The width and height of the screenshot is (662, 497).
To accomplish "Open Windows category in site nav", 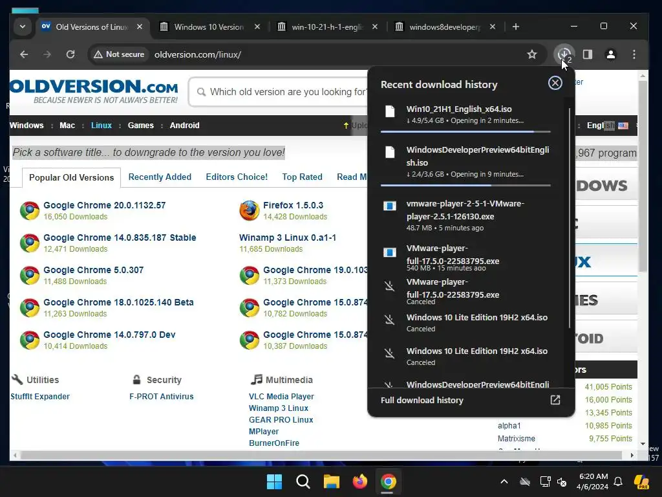I will (x=27, y=125).
